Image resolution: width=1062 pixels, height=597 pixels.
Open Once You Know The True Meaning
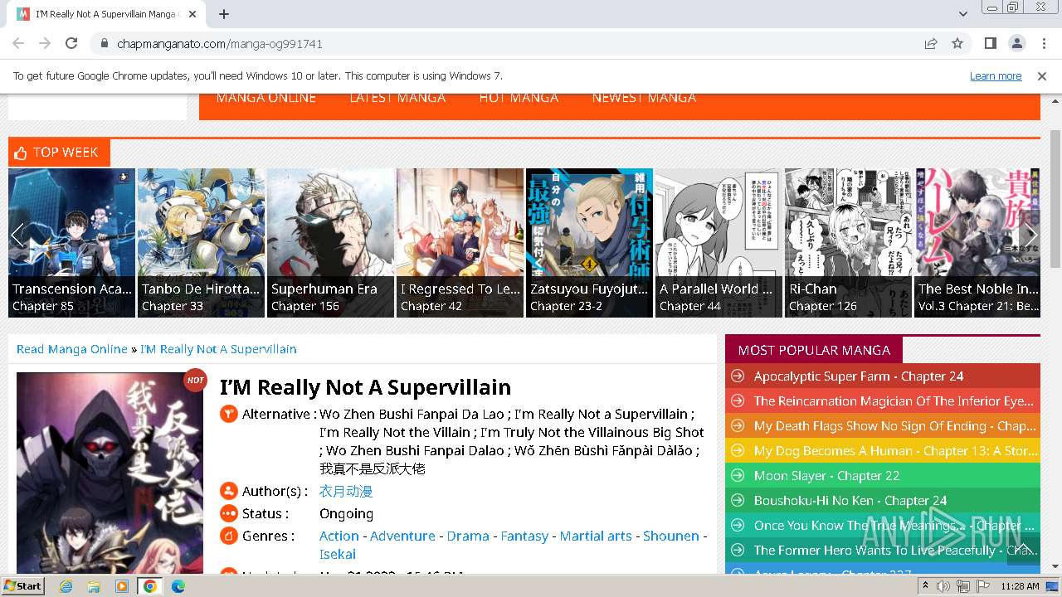pos(894,526)
